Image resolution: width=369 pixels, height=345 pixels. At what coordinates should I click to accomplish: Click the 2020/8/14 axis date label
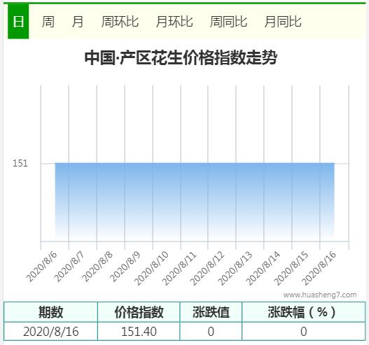click(263, 268)
